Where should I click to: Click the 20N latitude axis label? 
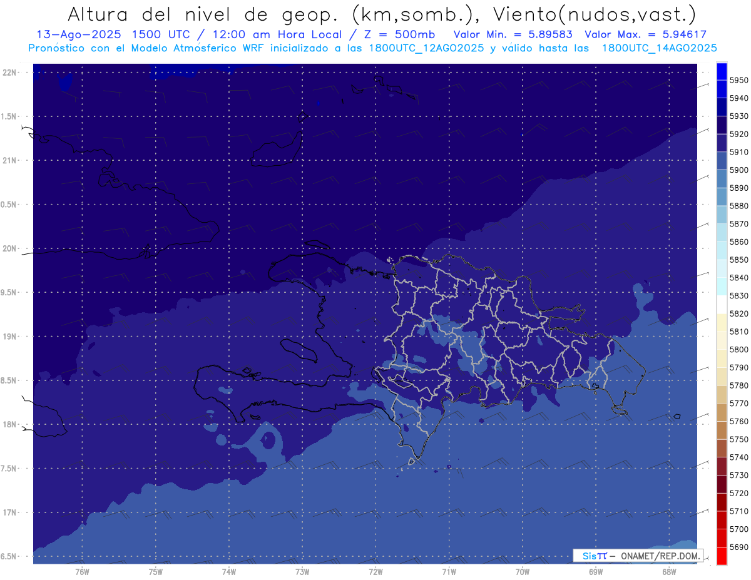point(10,248)
